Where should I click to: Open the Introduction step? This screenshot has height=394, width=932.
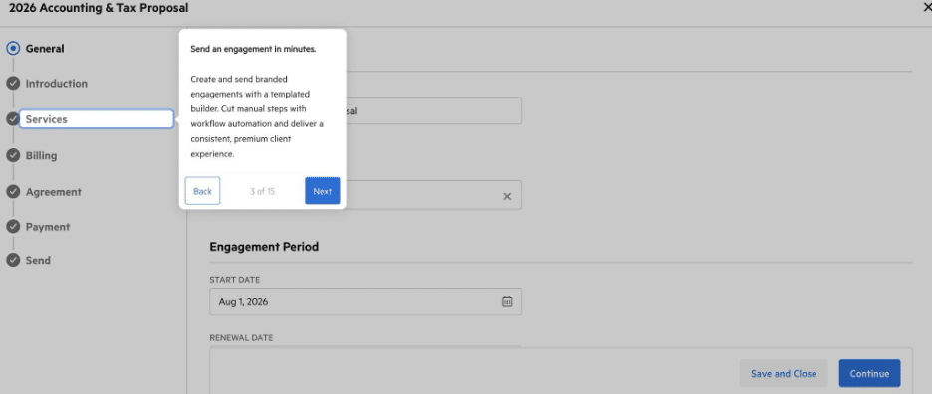(57, 84)
